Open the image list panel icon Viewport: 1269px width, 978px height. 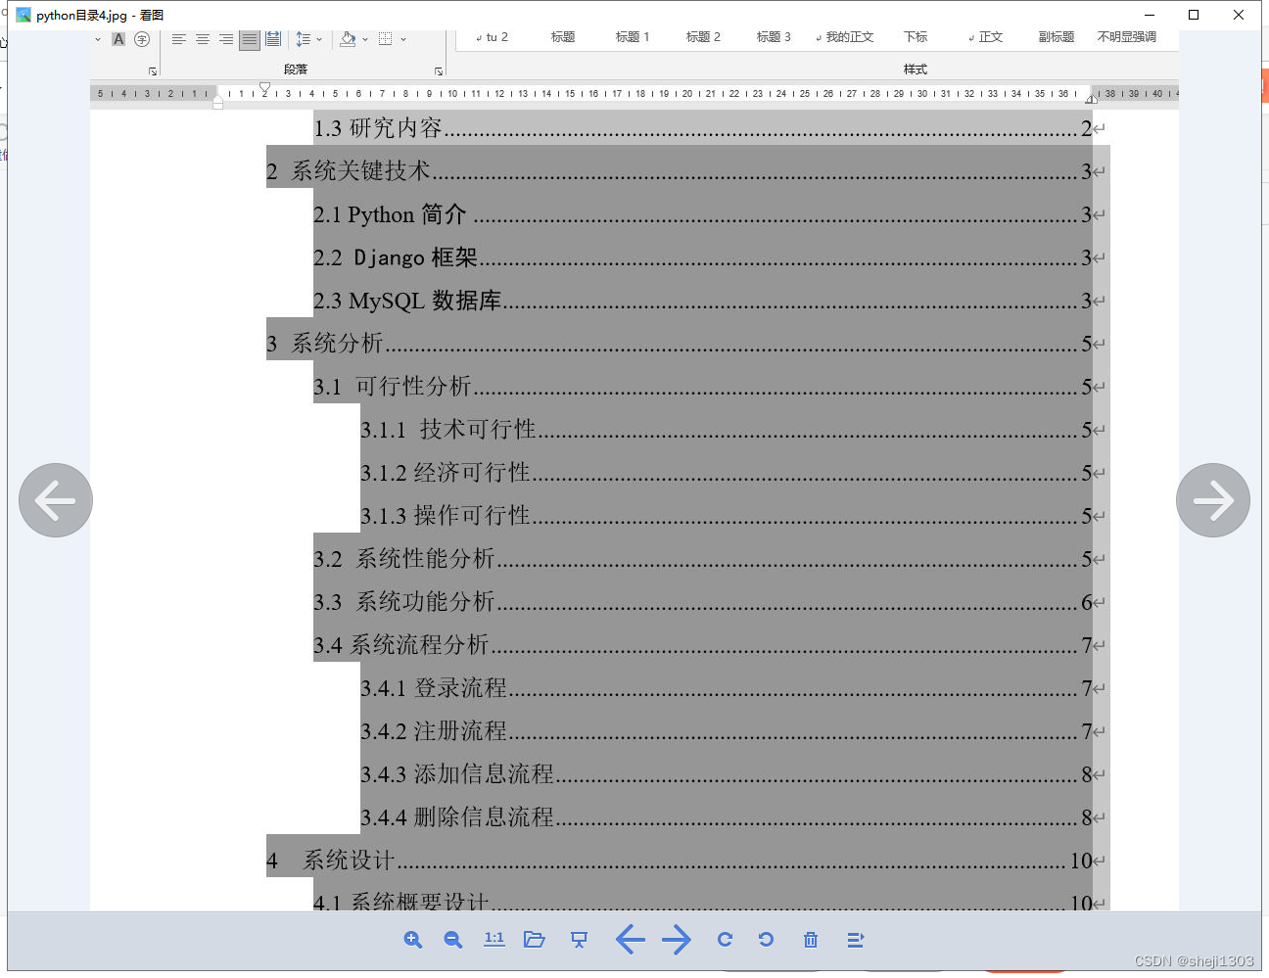pyautogui.click(x=855, y=940)
